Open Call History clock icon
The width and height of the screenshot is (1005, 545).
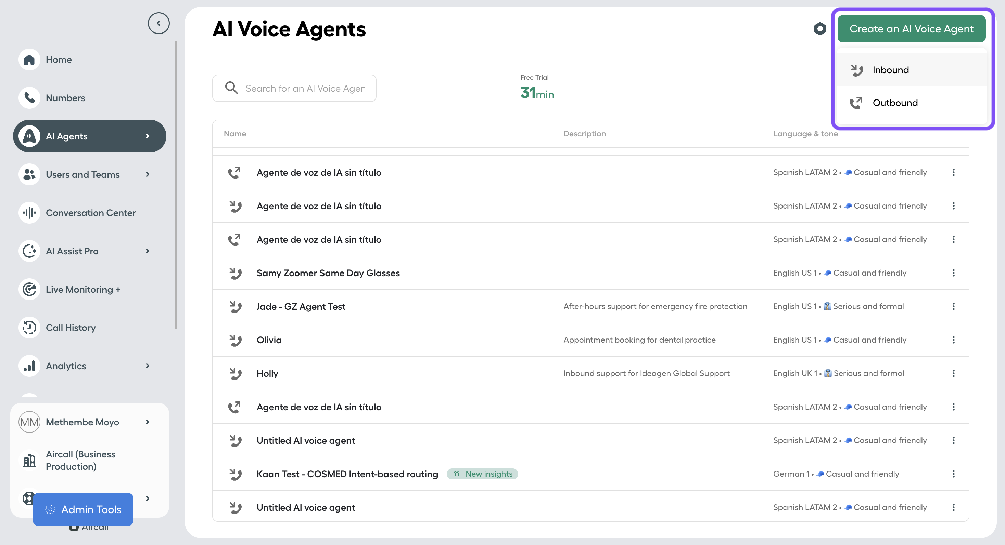click(29, 328)
